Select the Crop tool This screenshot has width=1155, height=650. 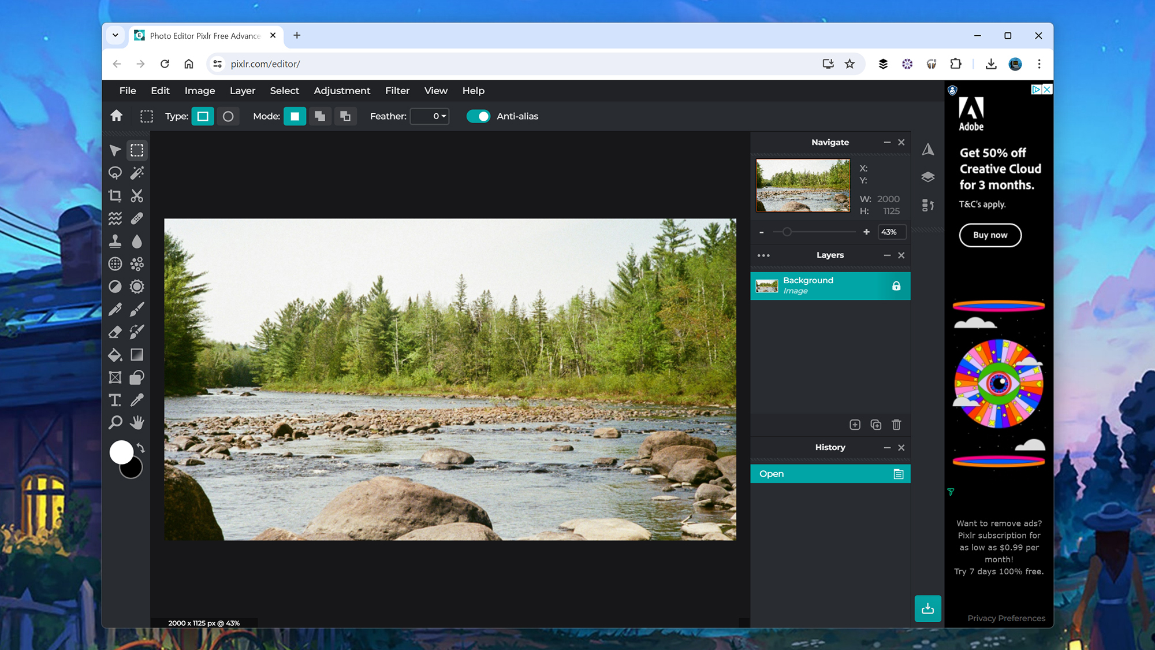(x=115, y=195)
